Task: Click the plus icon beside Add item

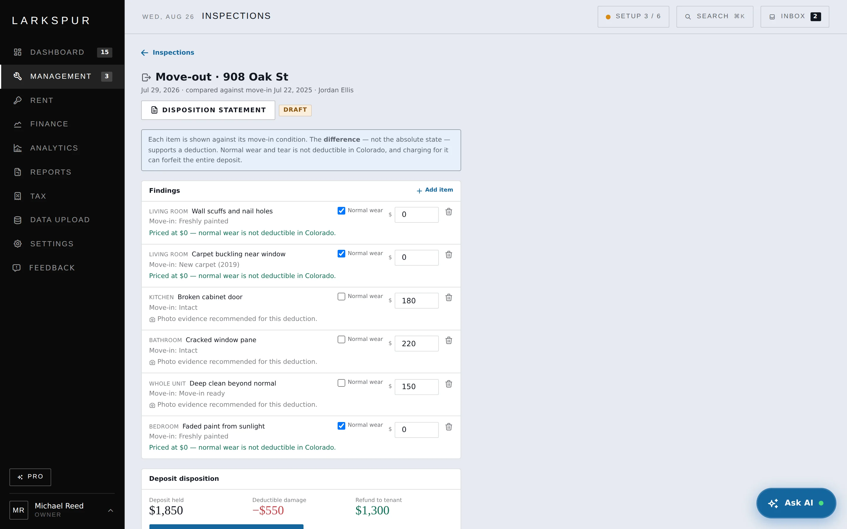Action: point(419,191)
